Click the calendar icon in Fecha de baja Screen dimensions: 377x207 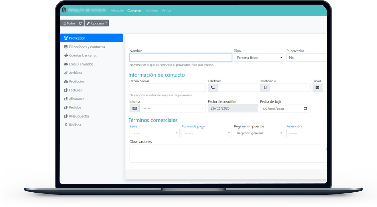(x=306, y=108)
